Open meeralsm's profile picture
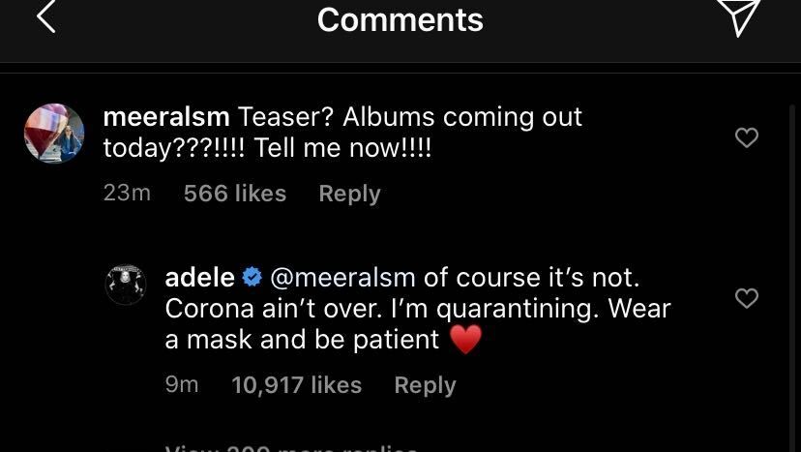The height and width of the screenshot is (452, 801). tap(54, 134)
